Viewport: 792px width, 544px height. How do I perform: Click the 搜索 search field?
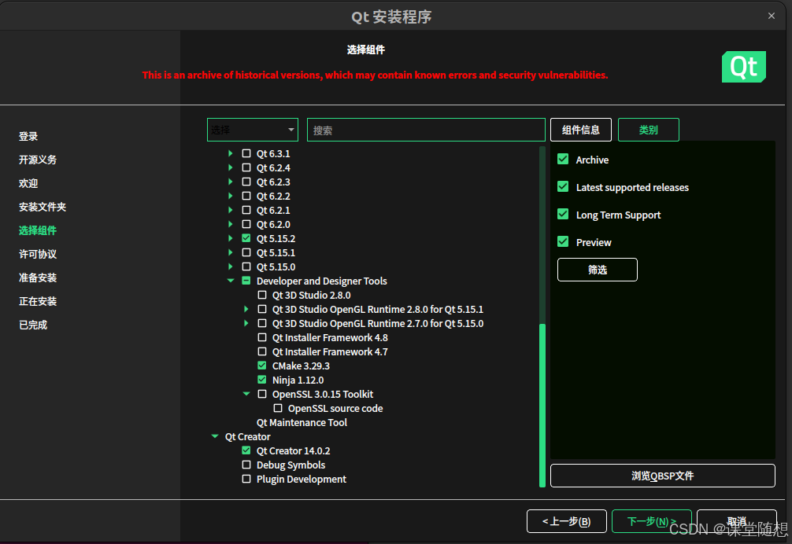pos(426,130)
